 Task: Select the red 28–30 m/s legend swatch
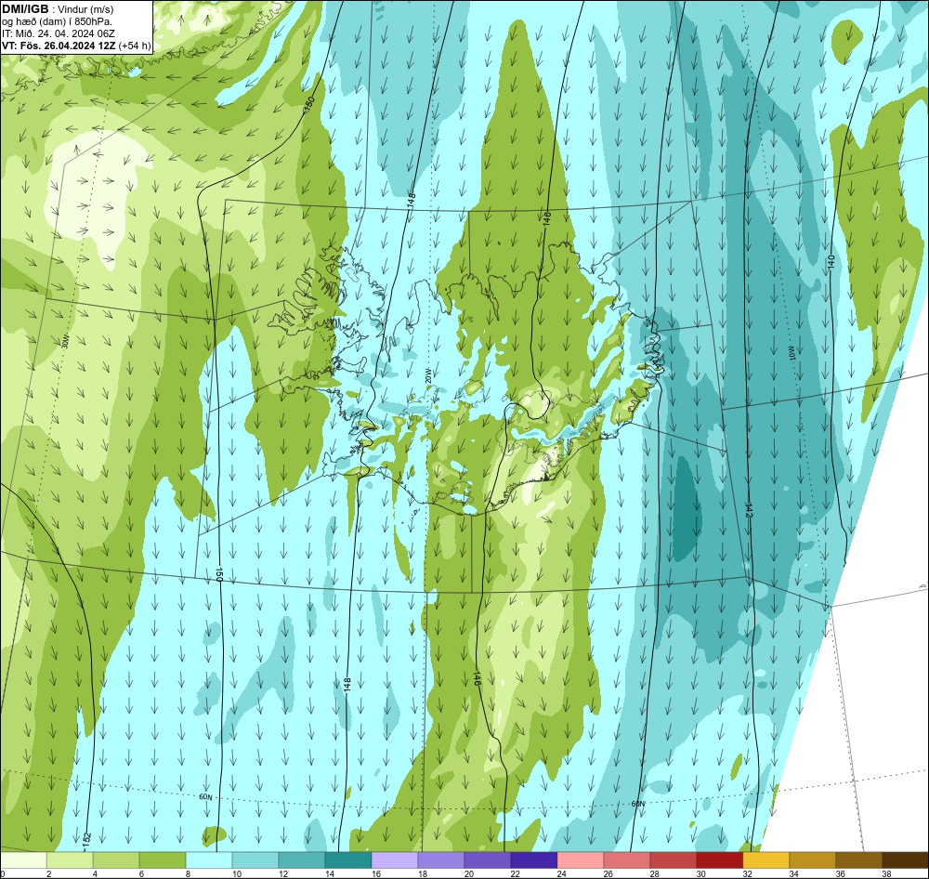click(x=673, y=860)
